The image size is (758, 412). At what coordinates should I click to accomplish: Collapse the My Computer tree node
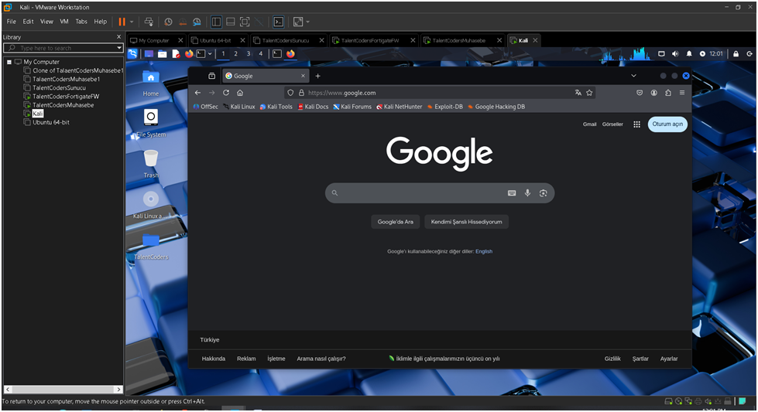click(x=9, y=62)
